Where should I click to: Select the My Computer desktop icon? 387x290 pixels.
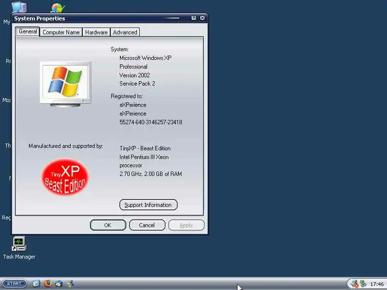pyautogui.click(x=19, y=7)
